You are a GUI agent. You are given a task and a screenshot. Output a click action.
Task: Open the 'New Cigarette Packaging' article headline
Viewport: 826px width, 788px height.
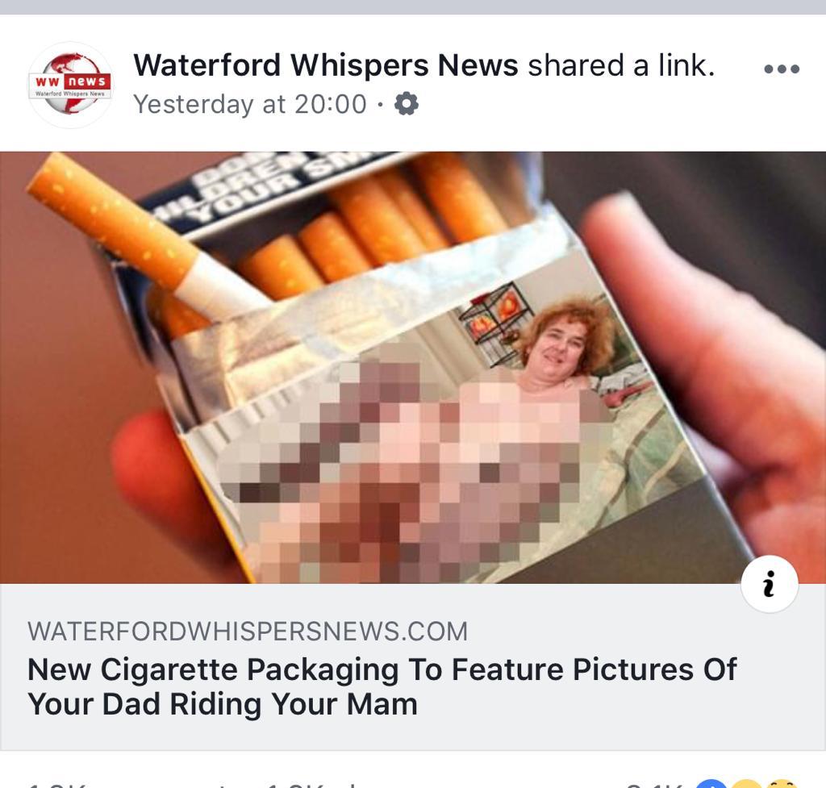click(382, 686)
